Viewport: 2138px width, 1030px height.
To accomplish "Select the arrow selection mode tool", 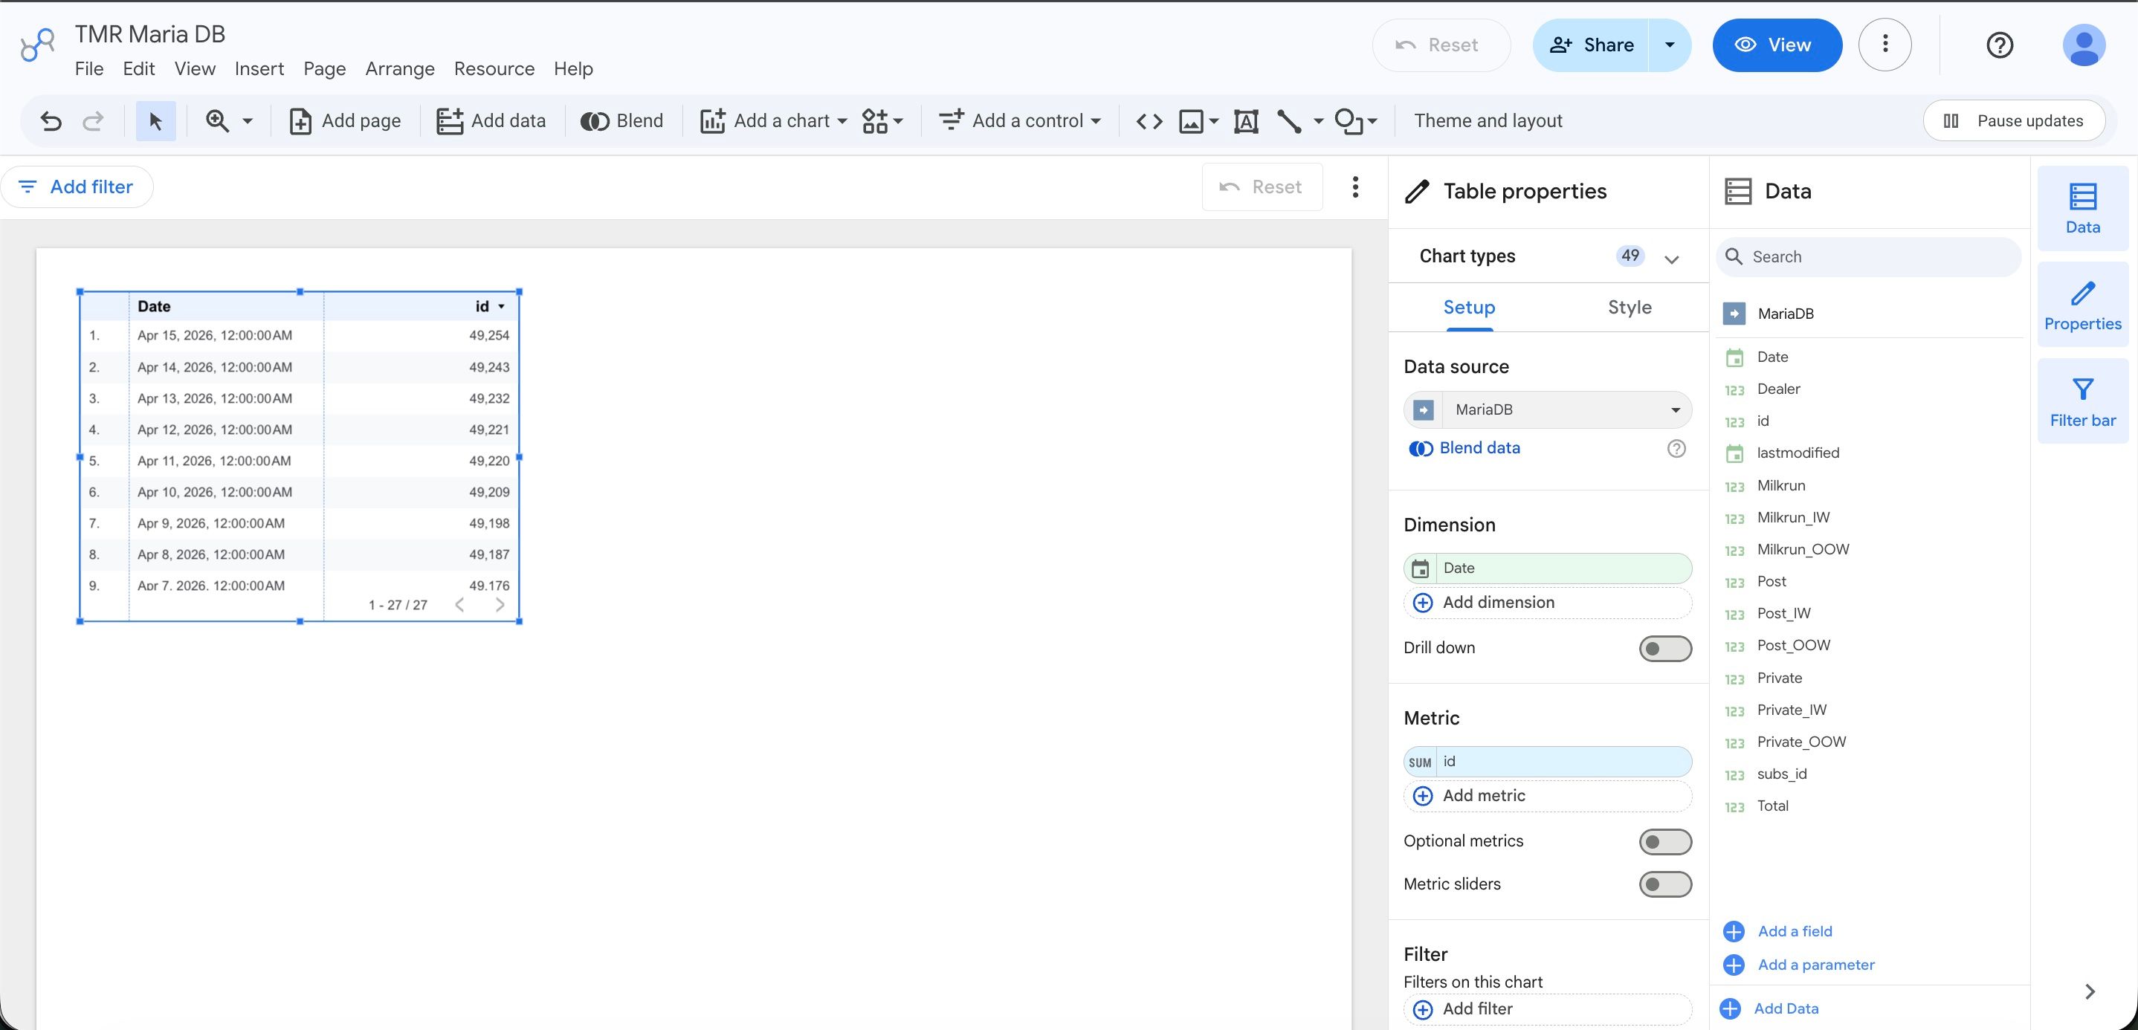I will [x=155, y=121].
